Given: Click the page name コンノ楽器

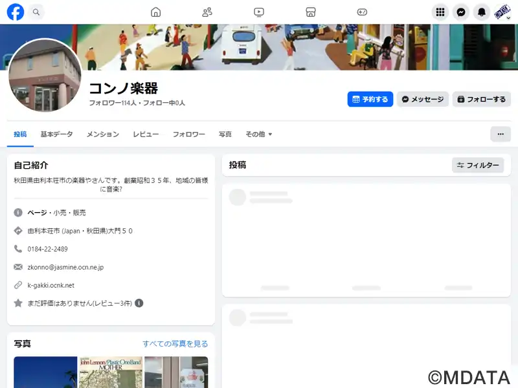Looking at the screenshot, I should 124,88.
